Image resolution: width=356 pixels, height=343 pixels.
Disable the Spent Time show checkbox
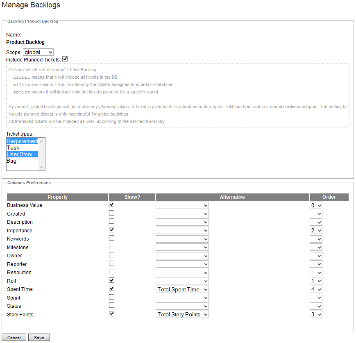(x=111, y=288)
